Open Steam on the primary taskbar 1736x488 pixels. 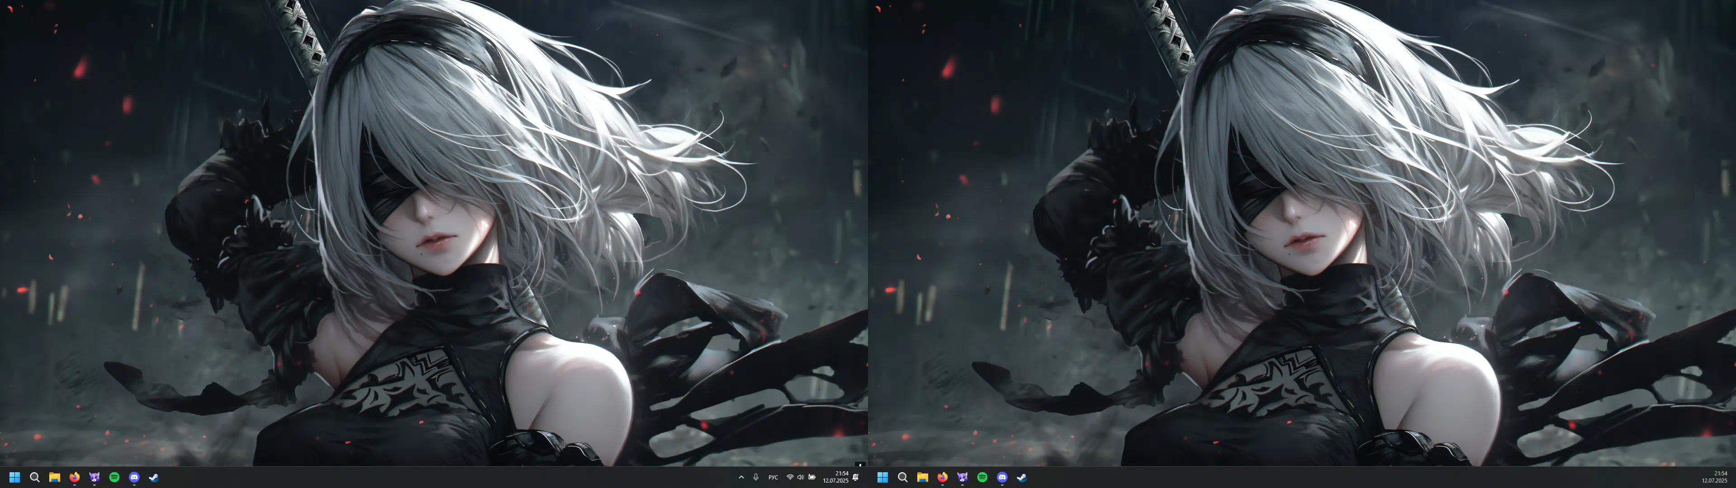click(154, 477)
